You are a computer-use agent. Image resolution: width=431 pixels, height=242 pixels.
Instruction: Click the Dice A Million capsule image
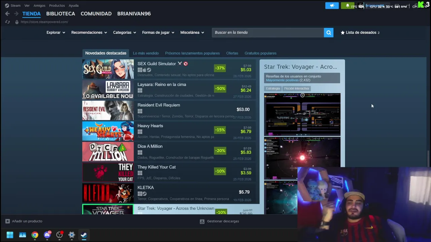coord(108,152)
